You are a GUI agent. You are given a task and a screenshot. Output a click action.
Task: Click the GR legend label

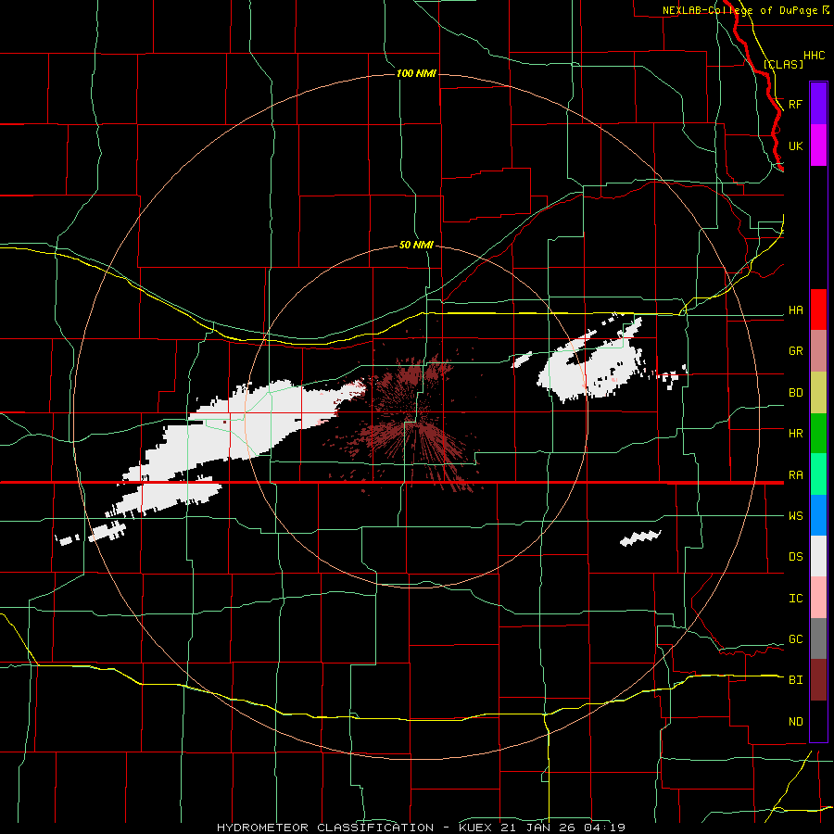[796, 351]
